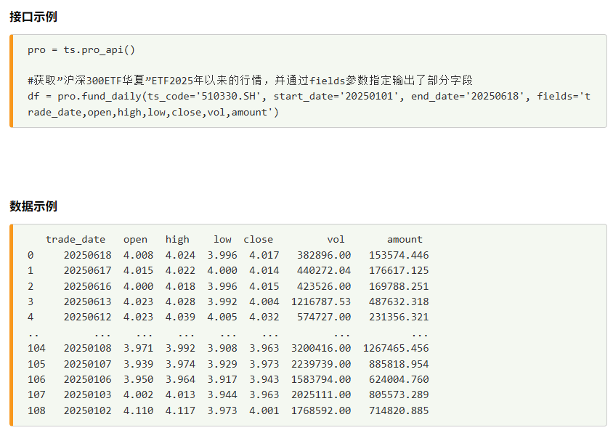Click the 'trade_date' column header in data table
This screenshot has width=613, height=433.
[76, 239]
